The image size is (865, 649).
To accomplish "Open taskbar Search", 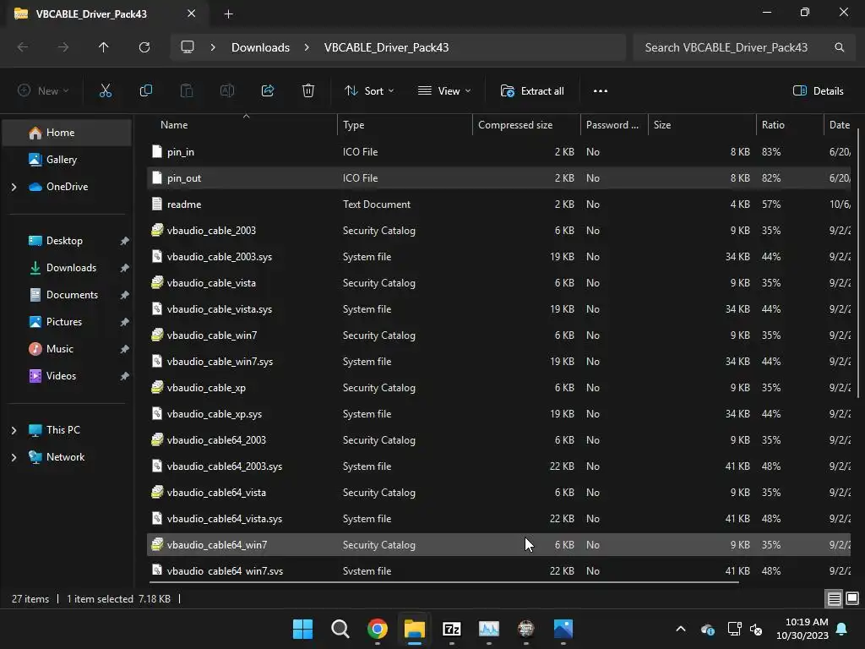I will (x=340, y=629).
